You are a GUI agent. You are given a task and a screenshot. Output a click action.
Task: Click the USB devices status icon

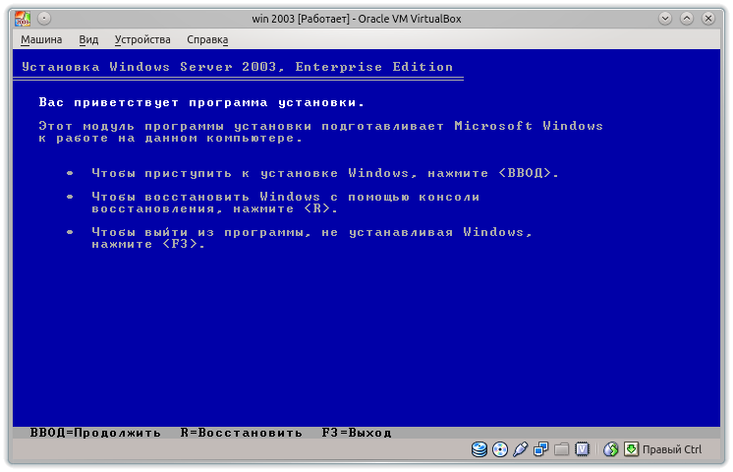pyautogui.click(x=520, y=449)
